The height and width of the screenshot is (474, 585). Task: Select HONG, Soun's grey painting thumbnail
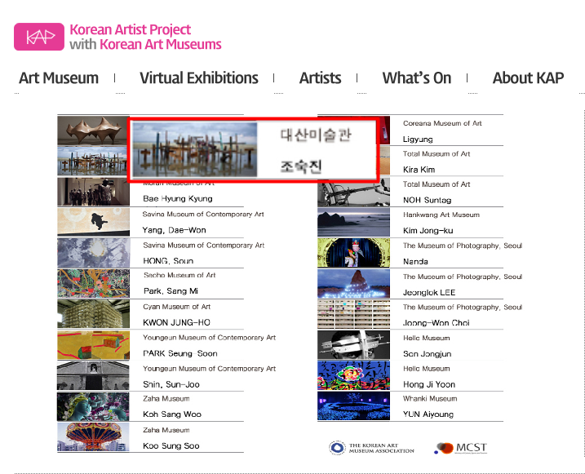click(x=93, y=253)
